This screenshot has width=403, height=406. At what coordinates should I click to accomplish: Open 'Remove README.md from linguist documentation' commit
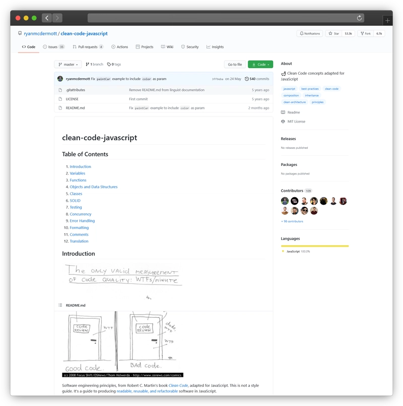[167, 90]
